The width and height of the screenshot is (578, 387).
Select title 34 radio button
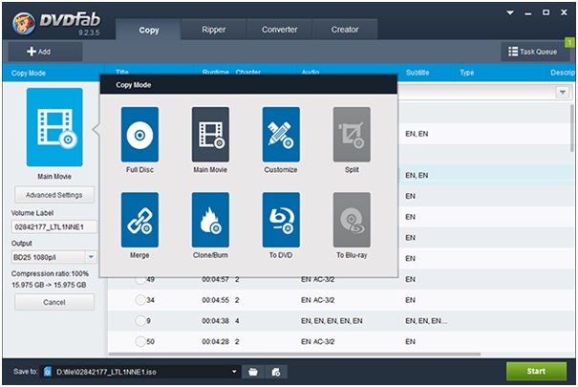point(140,300)
